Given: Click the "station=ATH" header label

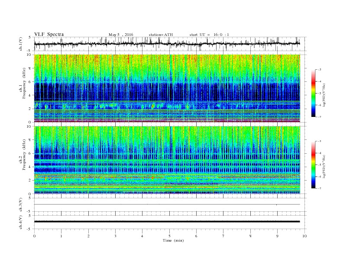Looking at the screenshot, I should [x=161, y=35].
